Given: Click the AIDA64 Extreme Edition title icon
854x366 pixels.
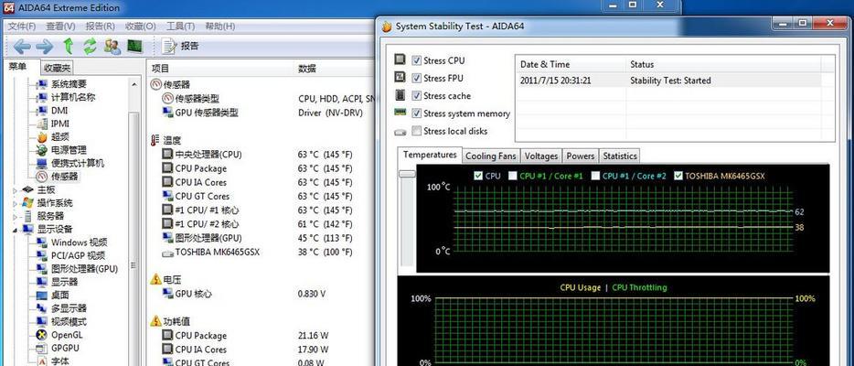Looking at the screenshot, I should (8, 7).
